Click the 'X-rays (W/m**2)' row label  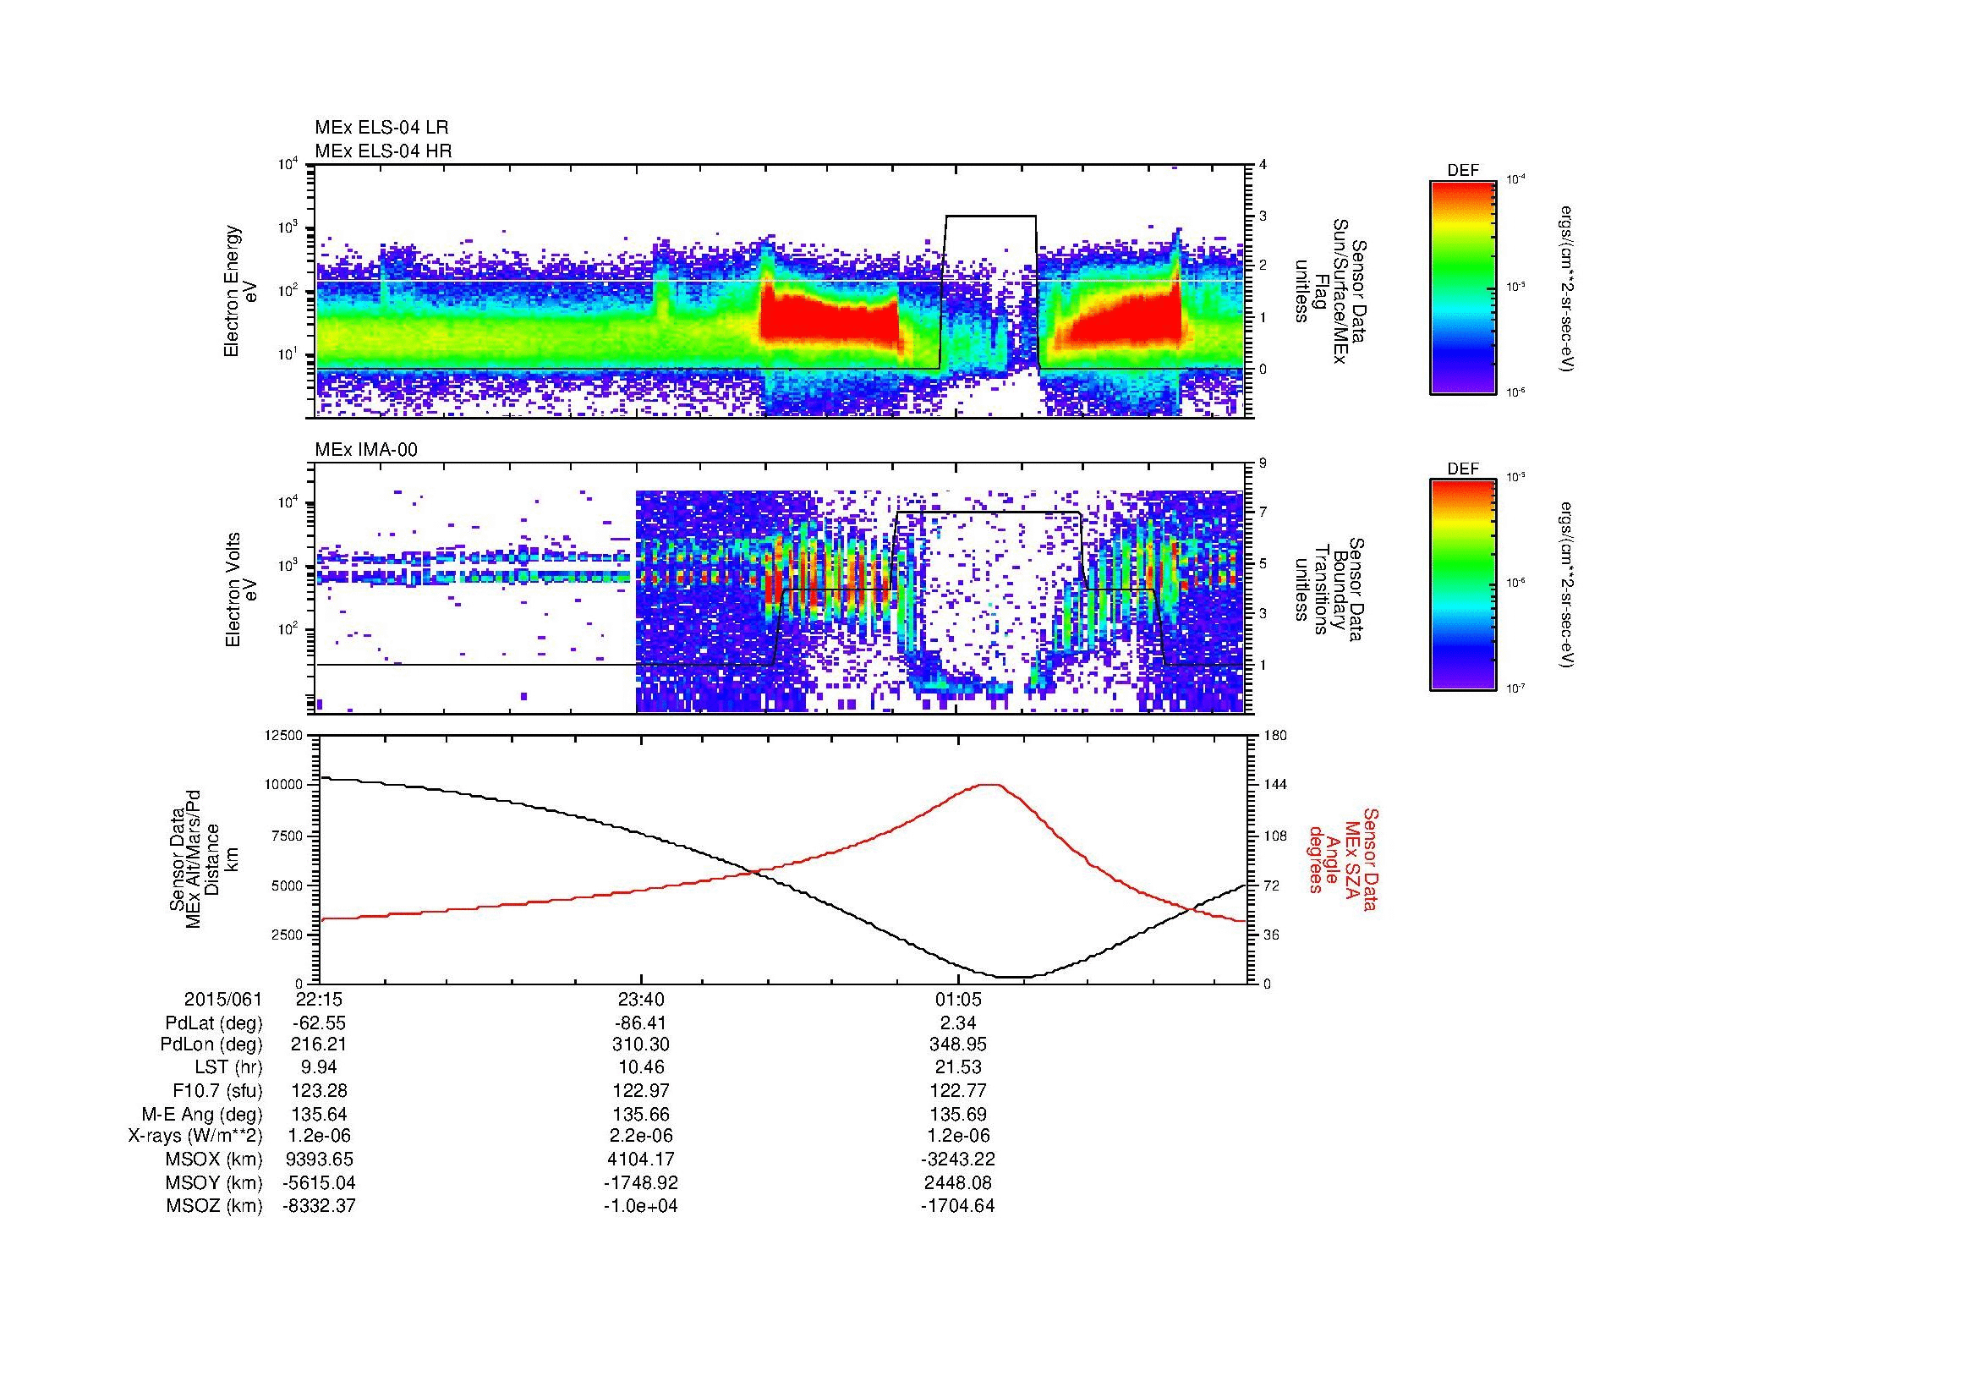point(195,1136)
